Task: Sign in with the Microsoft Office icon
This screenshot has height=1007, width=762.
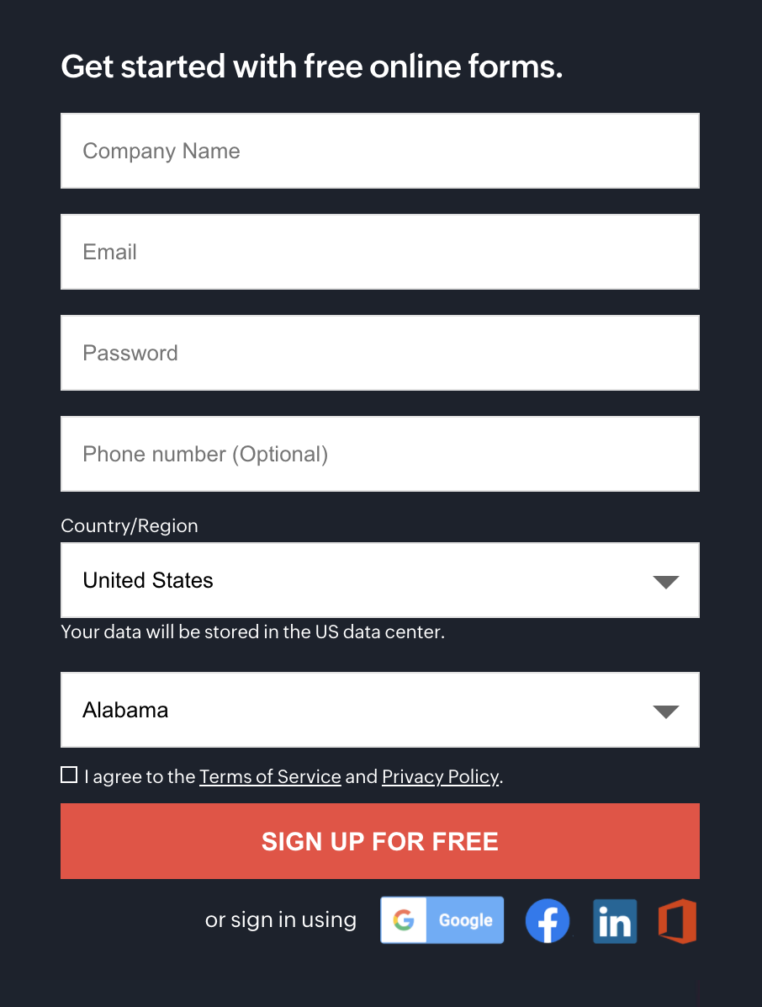Action: tap(677, 920)
